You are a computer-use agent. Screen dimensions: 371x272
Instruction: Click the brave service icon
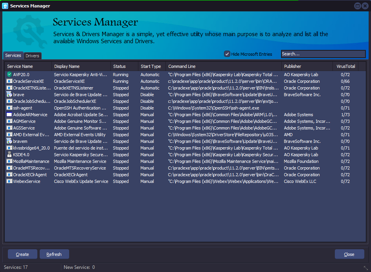[x=9, y=94]
